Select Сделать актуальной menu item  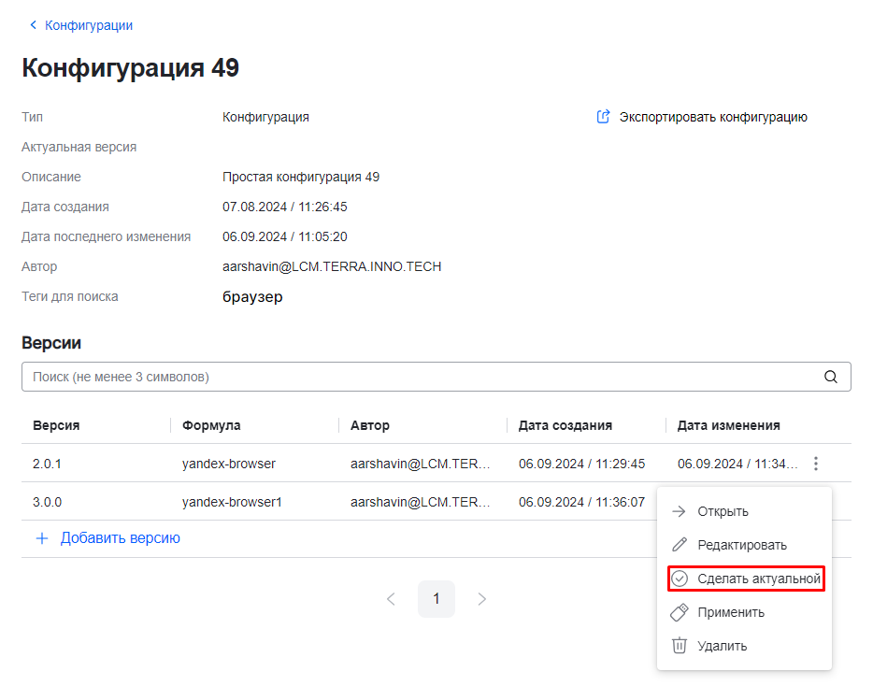click(758, 579)
